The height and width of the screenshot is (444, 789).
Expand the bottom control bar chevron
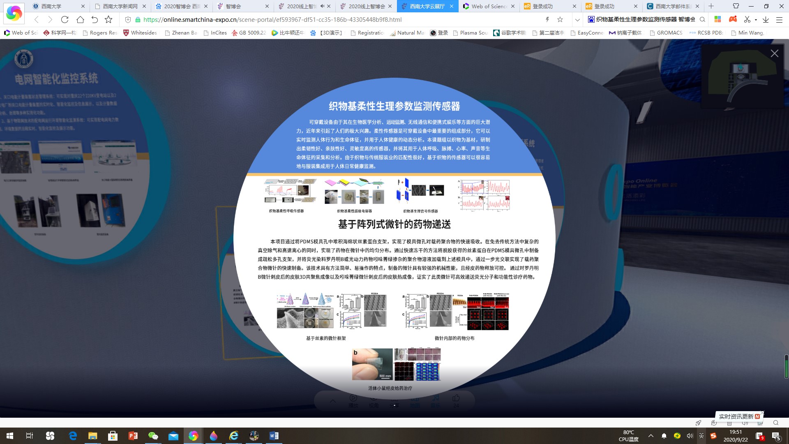332,401
